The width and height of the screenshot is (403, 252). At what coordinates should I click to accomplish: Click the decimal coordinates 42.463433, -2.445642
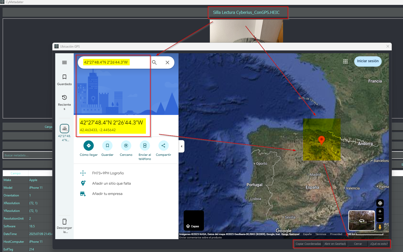tap(98, 130)
